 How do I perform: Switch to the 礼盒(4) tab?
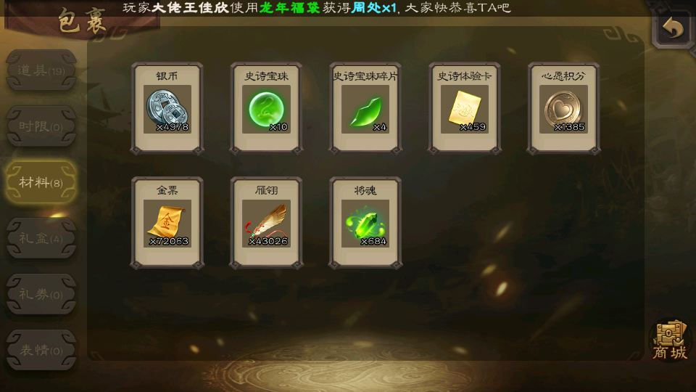pos(41,238)
